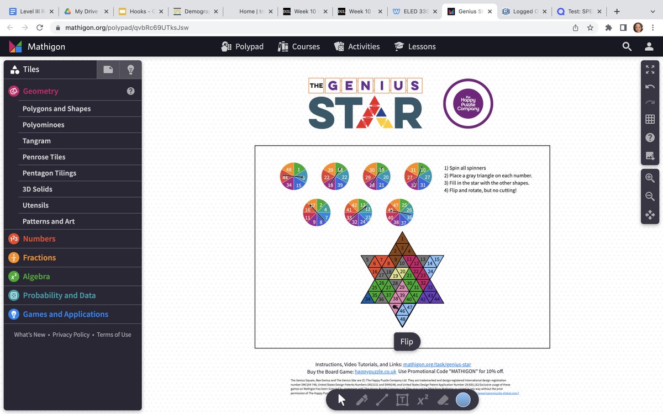Download canvas as image

[650, 155]
